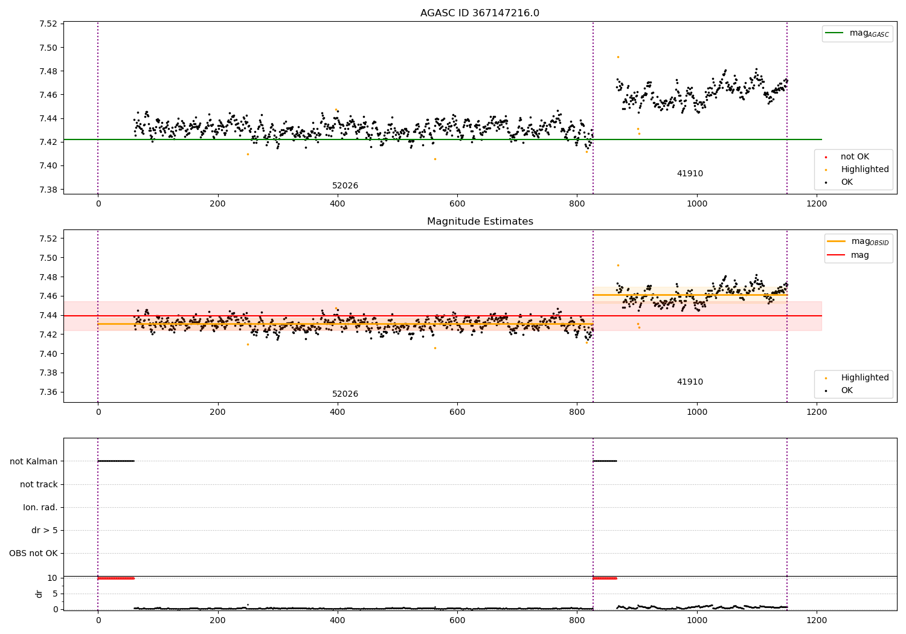Image resolution: width=906 pixels, height=634 pixels.
Task: Click the 400 x-tick under Magnitude Estimates plot
Action: click(338, 412)
